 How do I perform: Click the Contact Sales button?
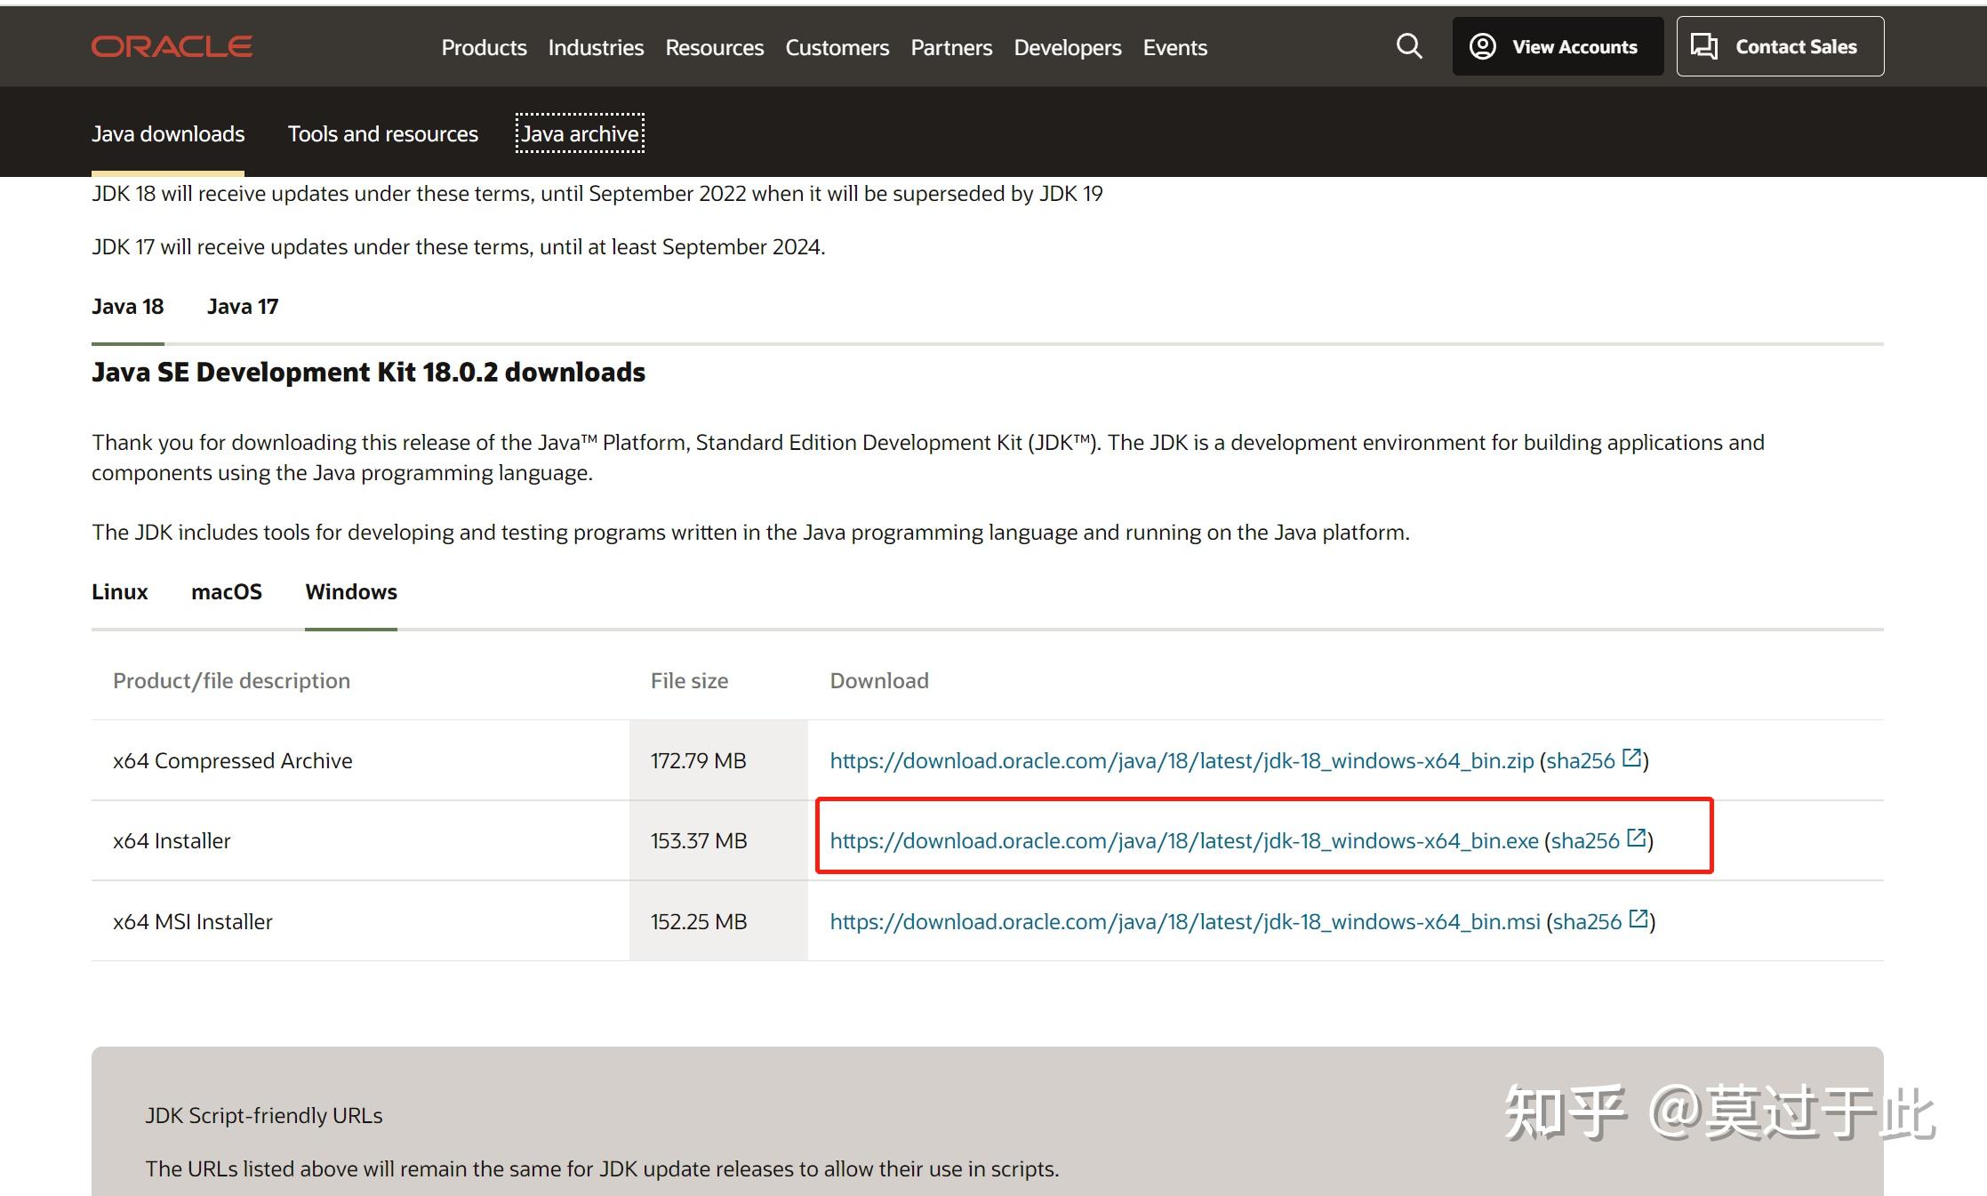pos(1780,46)
